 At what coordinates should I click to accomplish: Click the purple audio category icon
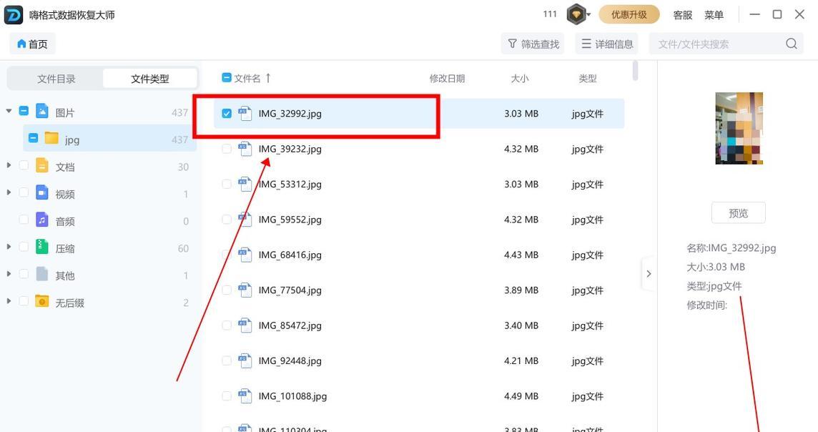[42, 220]
